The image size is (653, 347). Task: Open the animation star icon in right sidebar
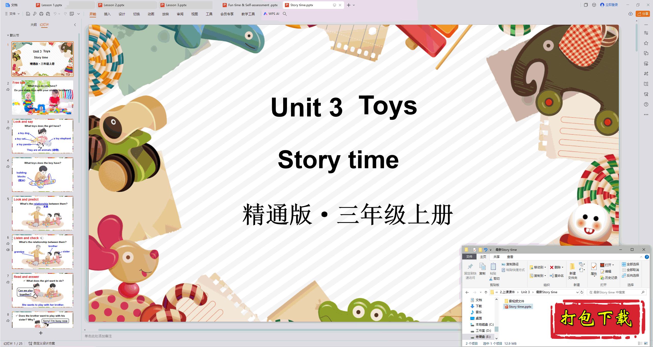click(x=646, y=43)
